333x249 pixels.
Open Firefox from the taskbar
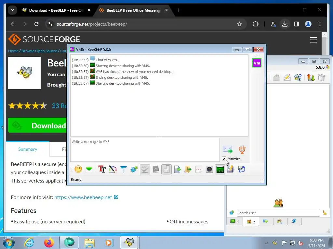point(49,243)
